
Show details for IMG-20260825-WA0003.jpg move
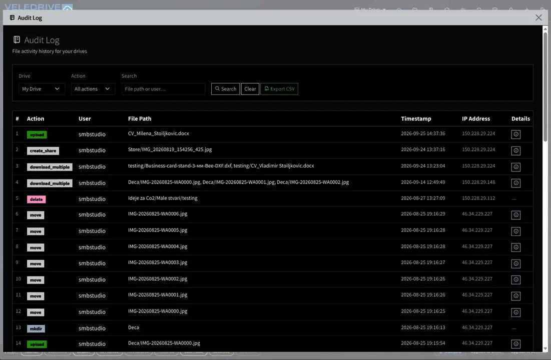515,263
